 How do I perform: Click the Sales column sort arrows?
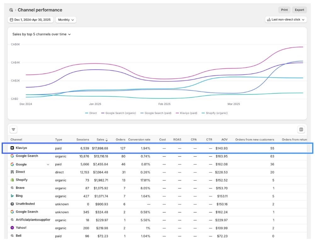point(107,140)
